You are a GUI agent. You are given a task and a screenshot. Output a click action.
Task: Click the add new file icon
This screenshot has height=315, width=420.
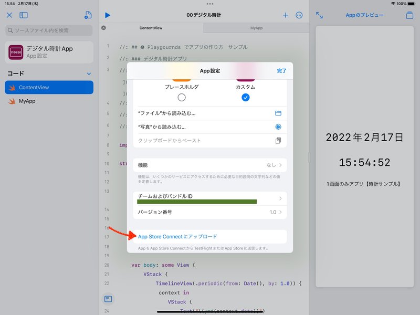pyautogui.click(x=88, y=15)
